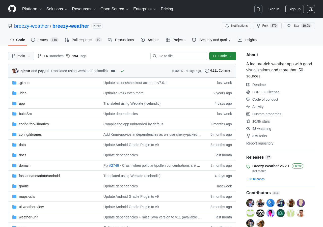
Task: Click the search magnifier icon
Action: click(x=258, y=9)
